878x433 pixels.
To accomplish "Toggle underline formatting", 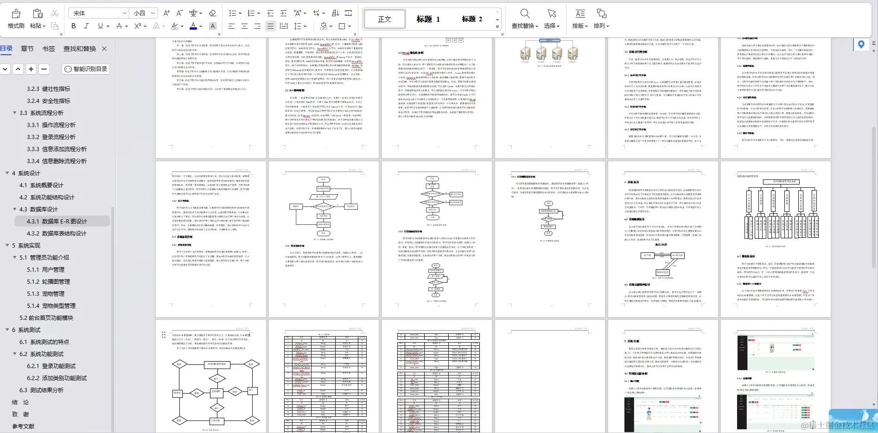I will pyautogui.click(x=100, y=26).
